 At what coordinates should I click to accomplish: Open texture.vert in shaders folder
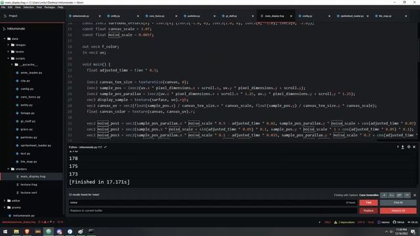(29, 193)
